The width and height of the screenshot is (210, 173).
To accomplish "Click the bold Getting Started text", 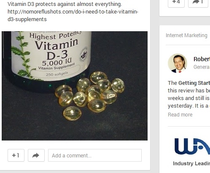I will pos(194,83).
